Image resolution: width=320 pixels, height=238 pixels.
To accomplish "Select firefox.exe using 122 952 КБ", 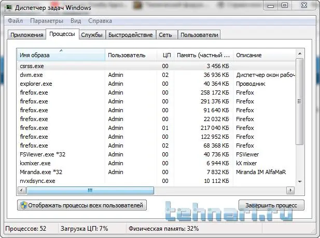I will pyautogui.click(x=156, y=137).
